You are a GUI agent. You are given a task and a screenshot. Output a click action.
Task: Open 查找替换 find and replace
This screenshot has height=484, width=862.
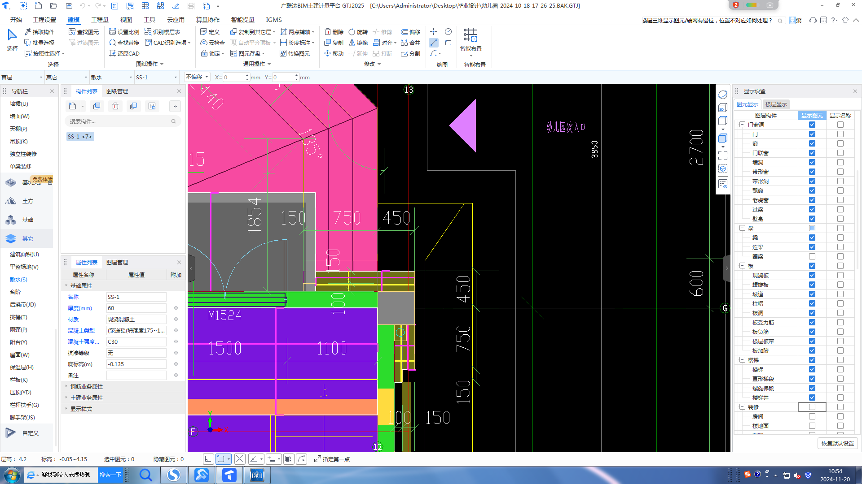[124, 43]
